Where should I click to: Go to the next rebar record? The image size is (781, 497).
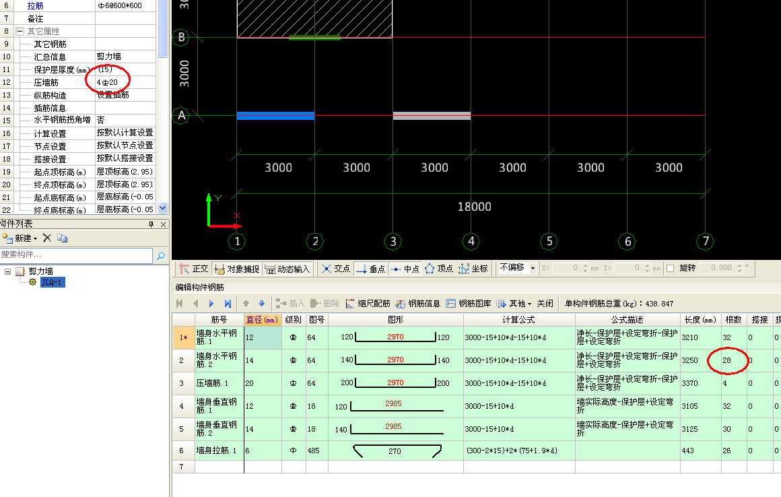(x=211, y=304)
